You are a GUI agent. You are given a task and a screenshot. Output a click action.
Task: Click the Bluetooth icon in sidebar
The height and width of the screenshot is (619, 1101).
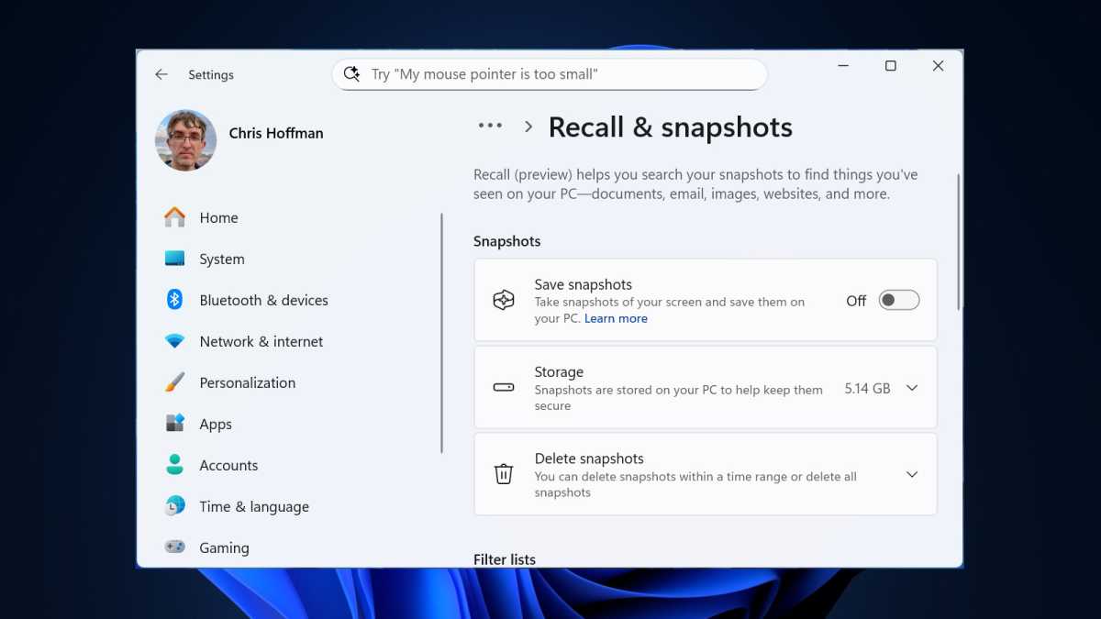[x=174, y=300]
